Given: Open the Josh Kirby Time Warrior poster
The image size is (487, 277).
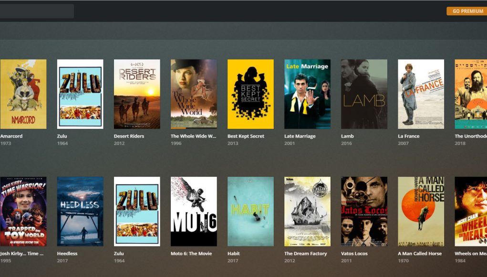Looking at the screenshot, I should pyautogui.click(x=23, y=212).
